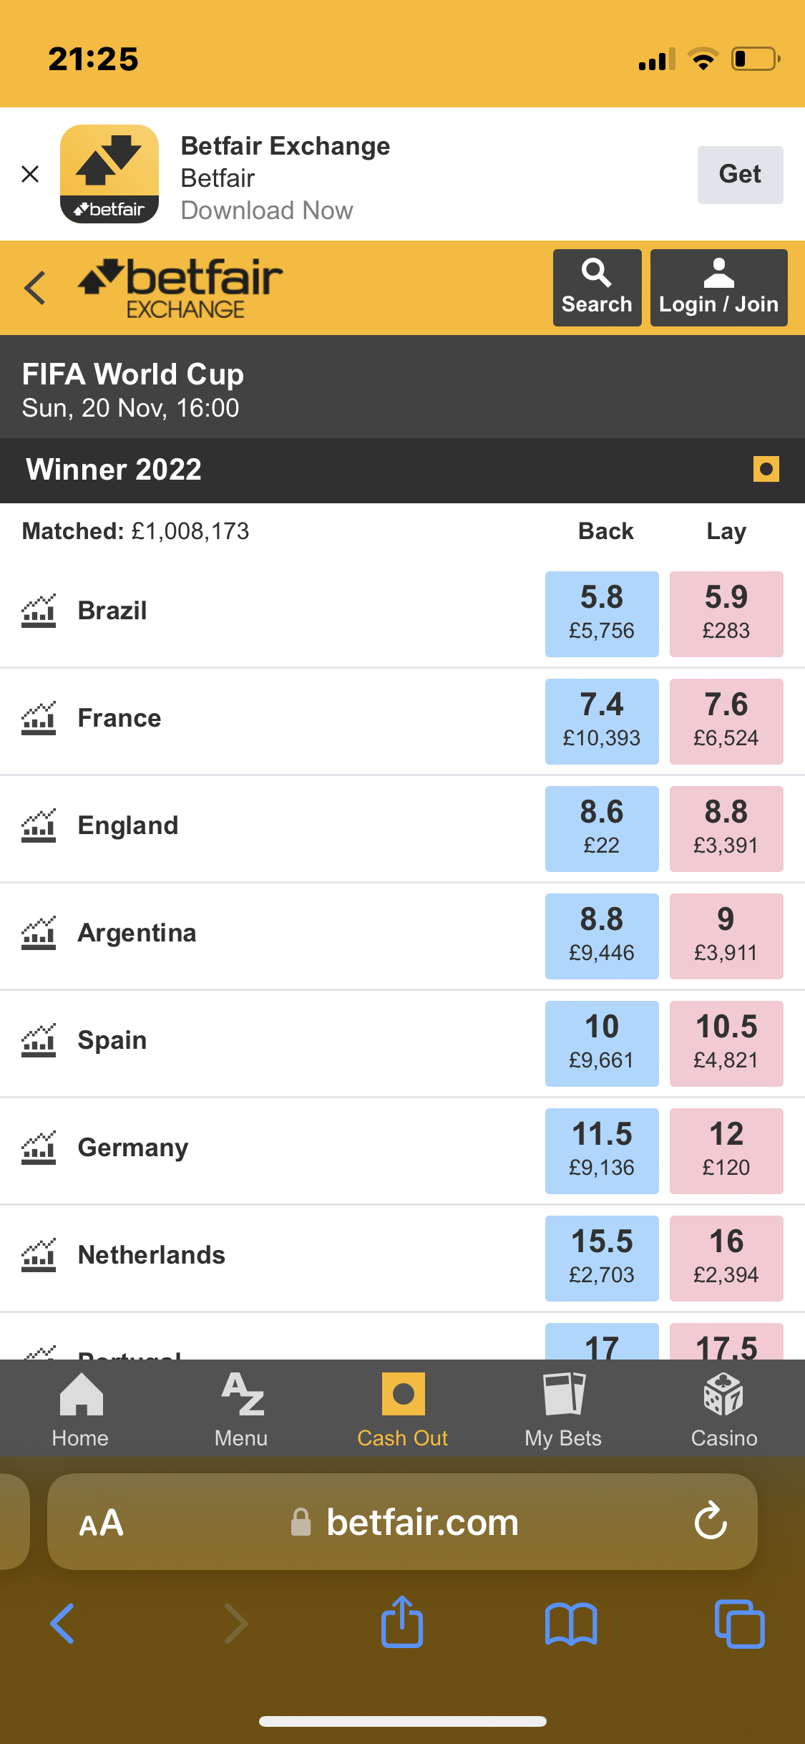Show Safari open tabs icon
Image resolution: width=805 pixels, height=1744 pixels.
click(739, 1624)
